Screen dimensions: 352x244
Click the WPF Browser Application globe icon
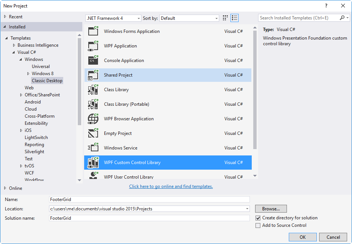pyautogui.click(x=93, y=118)
